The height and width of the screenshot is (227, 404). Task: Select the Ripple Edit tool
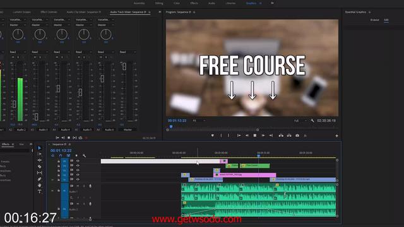click(39, 160)
